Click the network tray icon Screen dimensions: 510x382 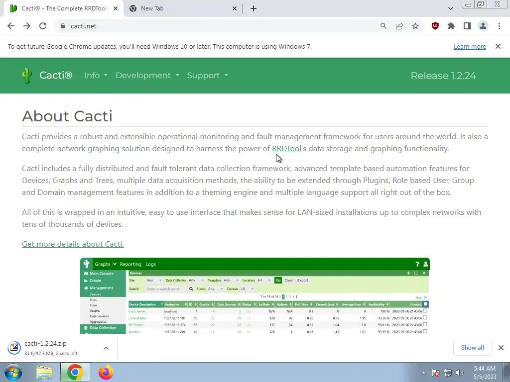(448, 373)
